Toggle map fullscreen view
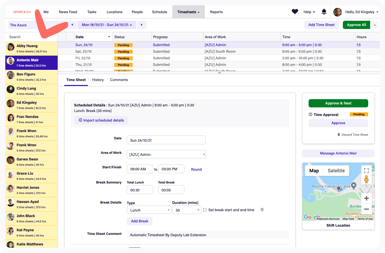385x253 pixels. coord(366,170)
